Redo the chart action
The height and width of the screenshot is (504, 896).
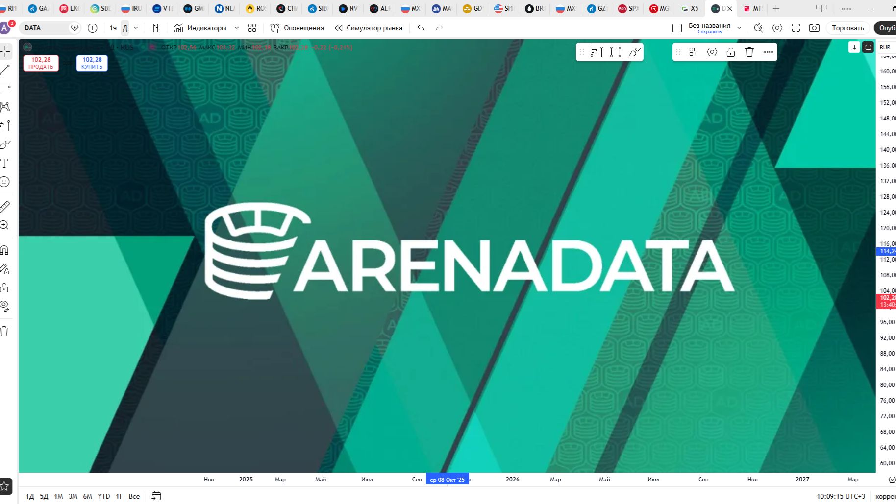[439, 28]
